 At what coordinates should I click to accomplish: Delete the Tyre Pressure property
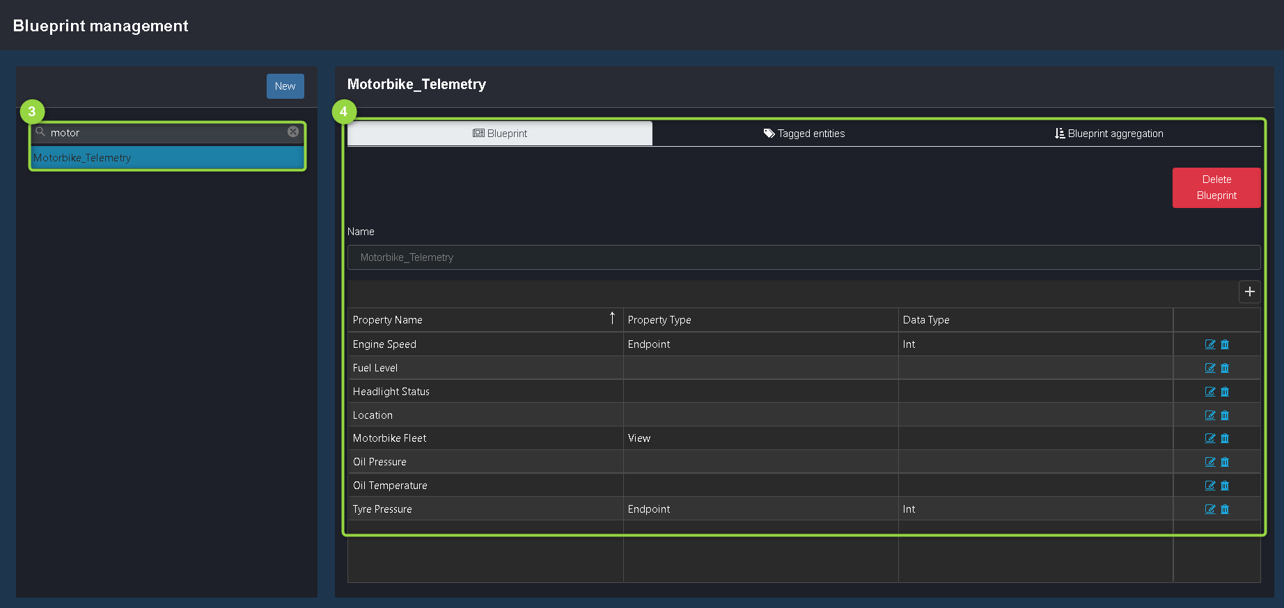(x=1225, y=509)
